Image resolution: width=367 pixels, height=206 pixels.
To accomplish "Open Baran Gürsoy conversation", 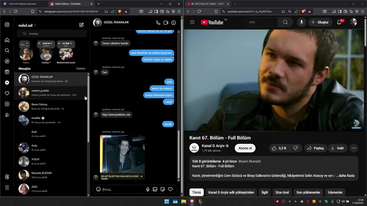I will [51, 106].
